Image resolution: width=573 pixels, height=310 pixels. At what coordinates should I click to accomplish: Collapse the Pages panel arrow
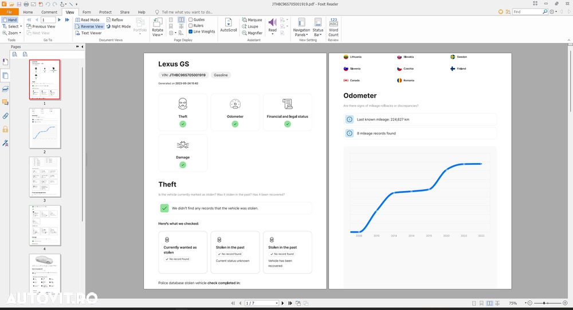click(82, 47)
